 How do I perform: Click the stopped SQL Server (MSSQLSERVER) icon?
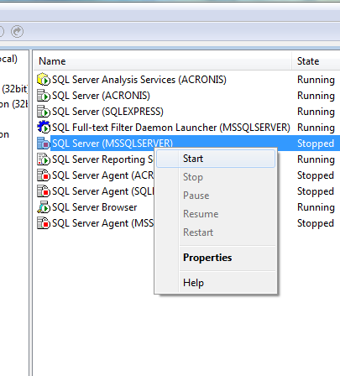pyautogui.click(x=44, y=144)
